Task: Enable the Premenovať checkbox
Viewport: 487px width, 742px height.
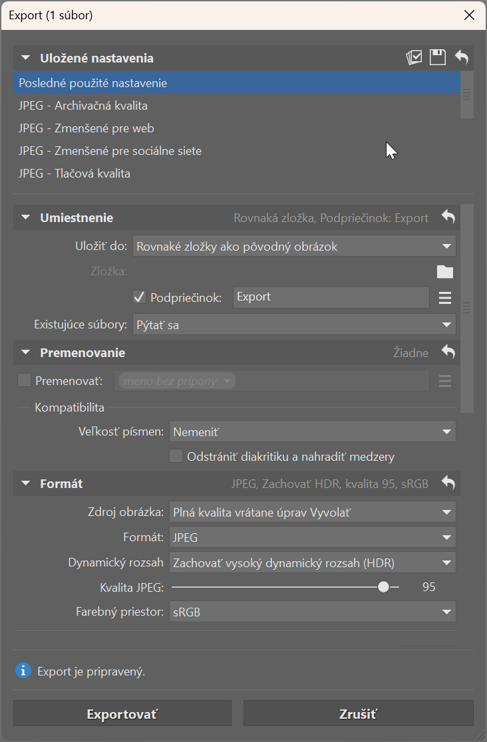Action: [x=24, y=380]
